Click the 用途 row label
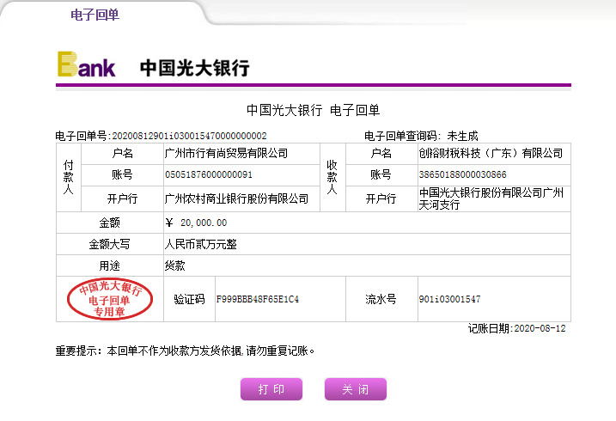Viewport: 616px width, 421px height. [110, 265]
